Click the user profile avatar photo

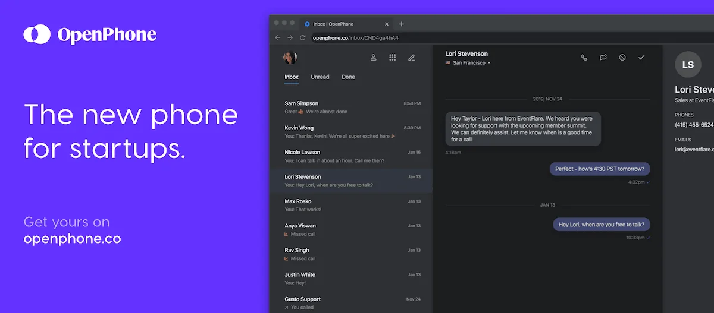[290, 58]
